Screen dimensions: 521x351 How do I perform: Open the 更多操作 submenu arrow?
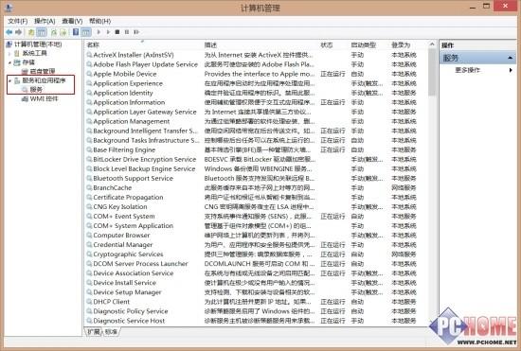[511, 70]
